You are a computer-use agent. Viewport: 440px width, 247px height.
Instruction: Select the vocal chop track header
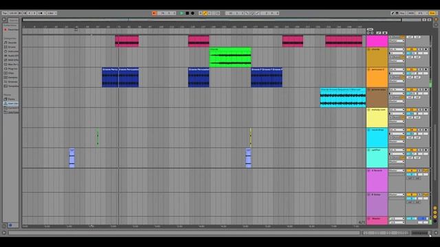click(x=377, y=138)
